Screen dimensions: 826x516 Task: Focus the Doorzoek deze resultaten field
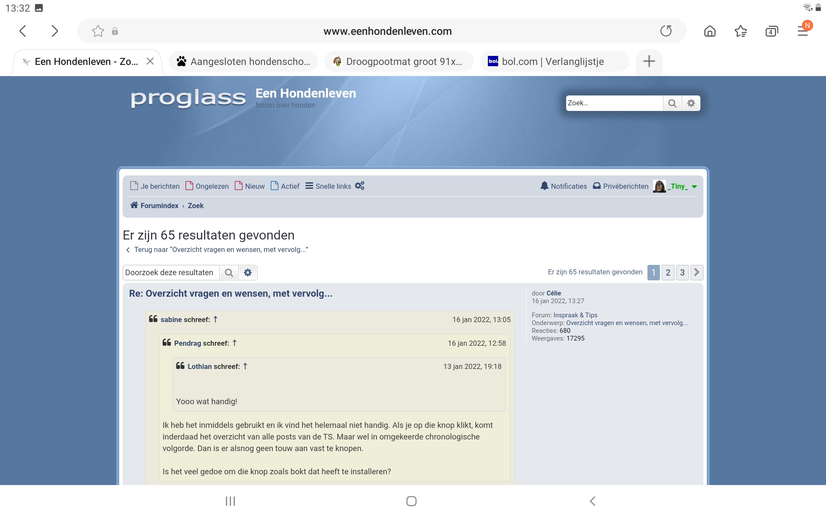pos(171,273)
